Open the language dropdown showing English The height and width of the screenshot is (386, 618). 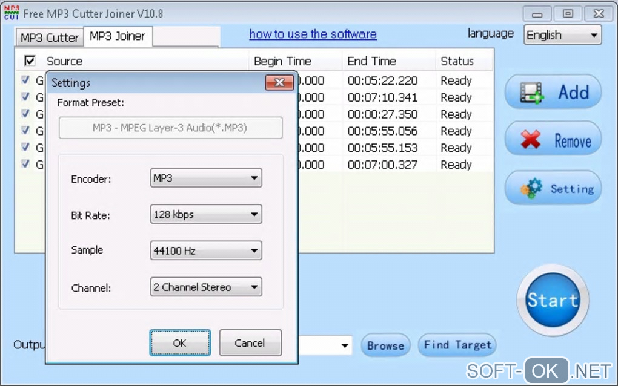coord(562,35)
